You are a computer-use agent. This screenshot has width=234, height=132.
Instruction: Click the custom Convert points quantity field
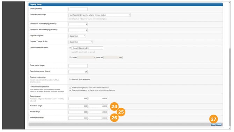[x=86, y=57]
